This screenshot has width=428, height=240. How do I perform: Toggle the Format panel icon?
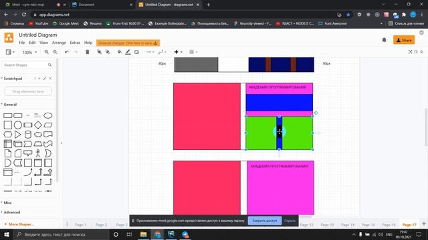(x=416, y=52)
